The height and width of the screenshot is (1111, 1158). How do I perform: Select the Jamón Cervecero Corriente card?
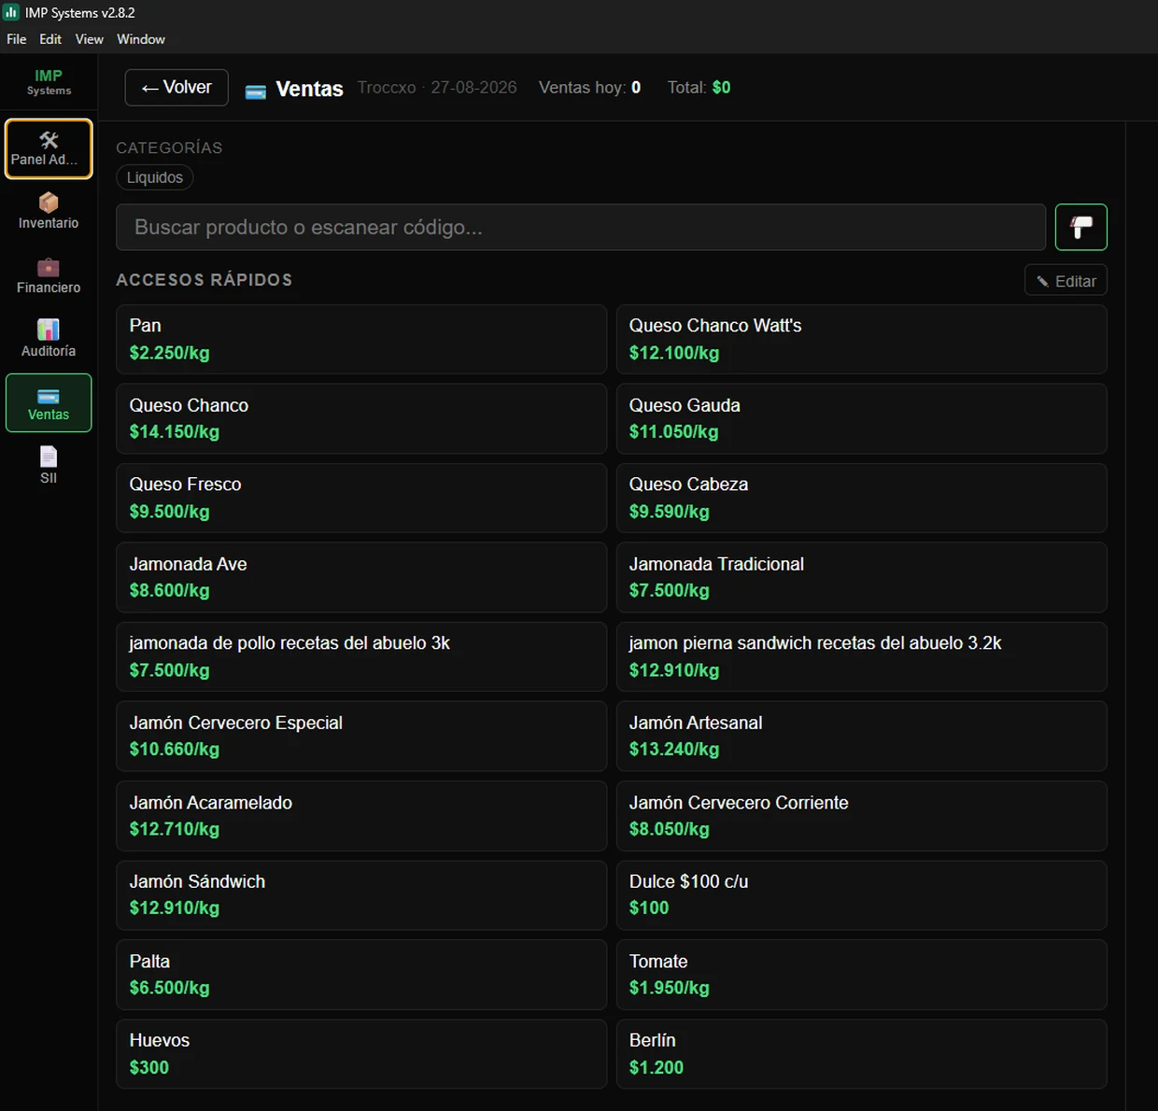[861, 815]
